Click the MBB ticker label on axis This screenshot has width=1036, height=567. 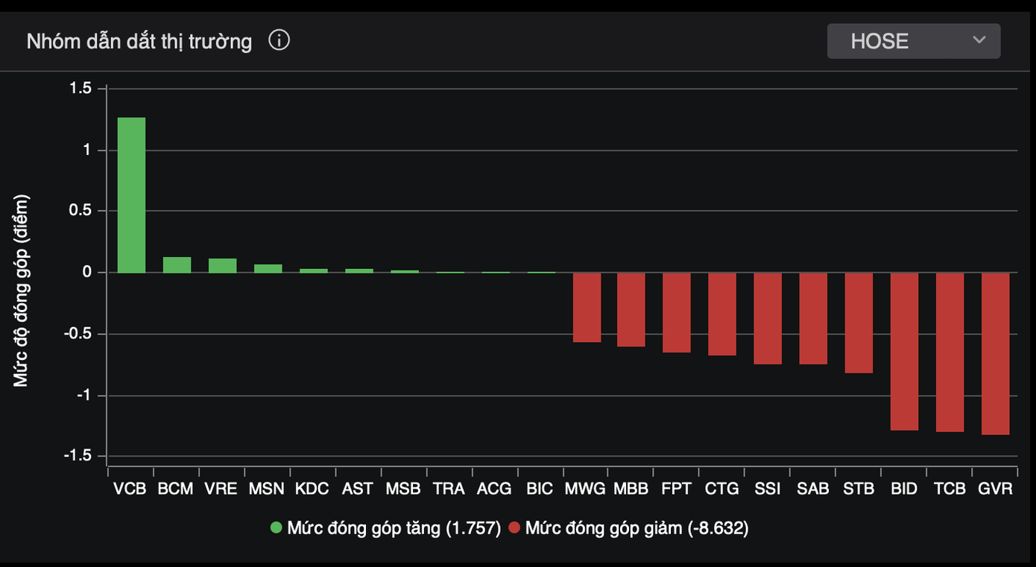(631, 489)
